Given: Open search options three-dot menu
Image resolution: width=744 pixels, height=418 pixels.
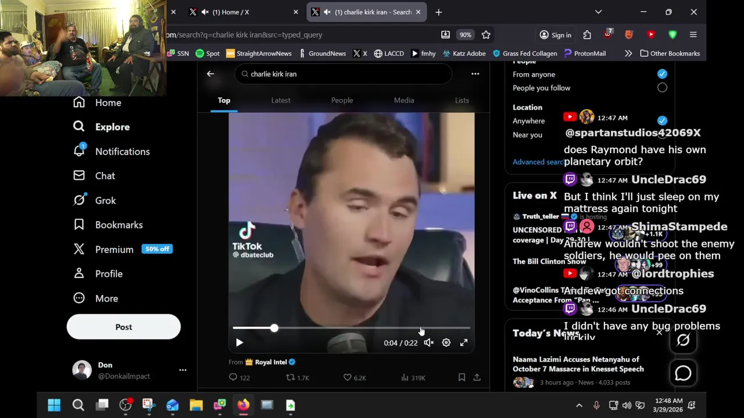Looking at the screenshot, I should pos(475,74).
